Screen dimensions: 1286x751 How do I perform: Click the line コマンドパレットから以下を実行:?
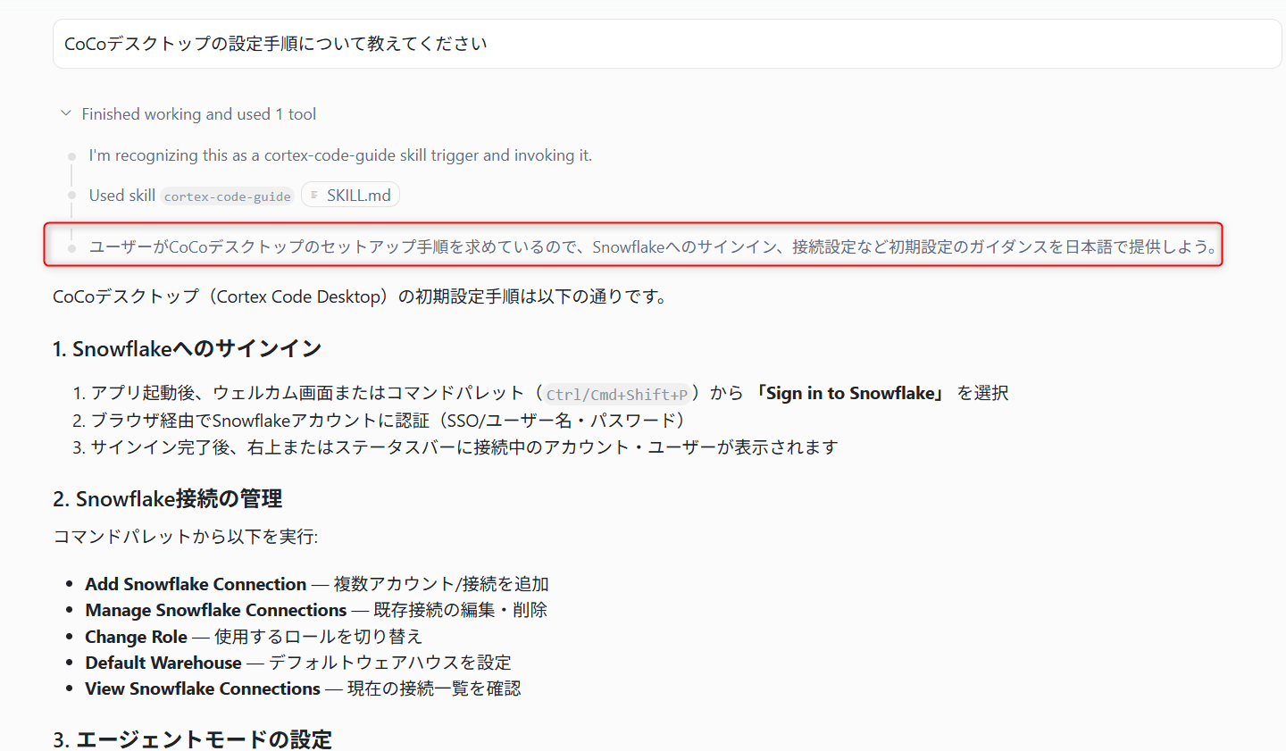pyautogui.click(x=186, y=537)
